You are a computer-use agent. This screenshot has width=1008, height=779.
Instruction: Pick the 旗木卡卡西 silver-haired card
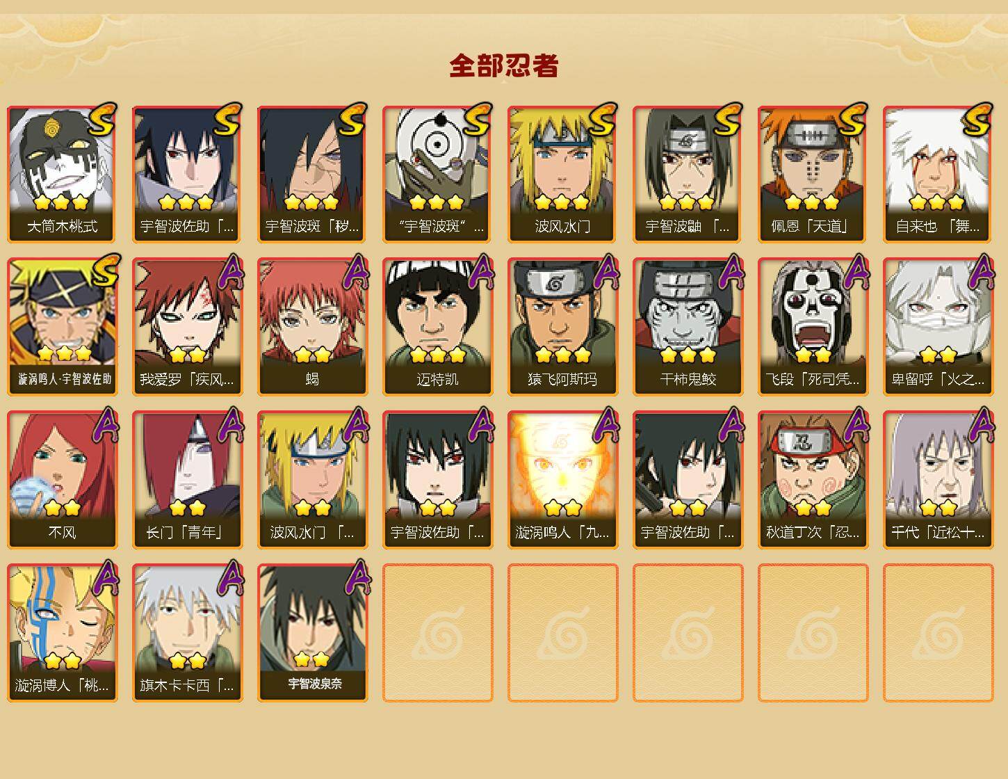[x=187, y=633]
